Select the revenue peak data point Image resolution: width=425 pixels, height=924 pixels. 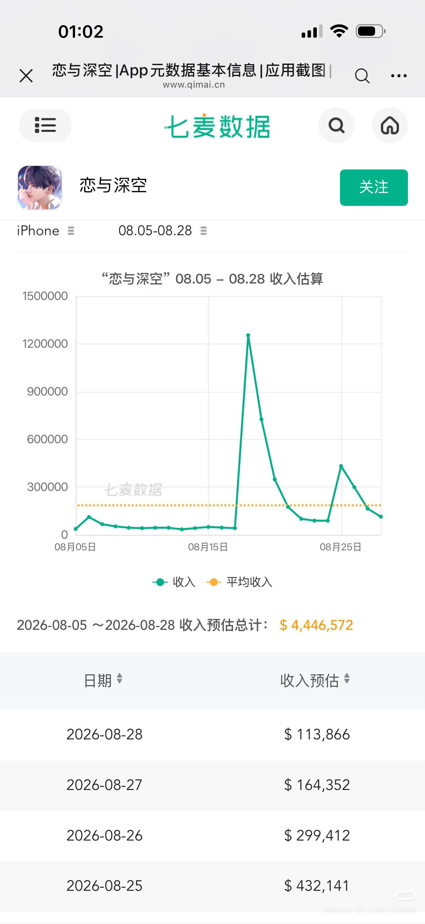(x=248, y=335)
